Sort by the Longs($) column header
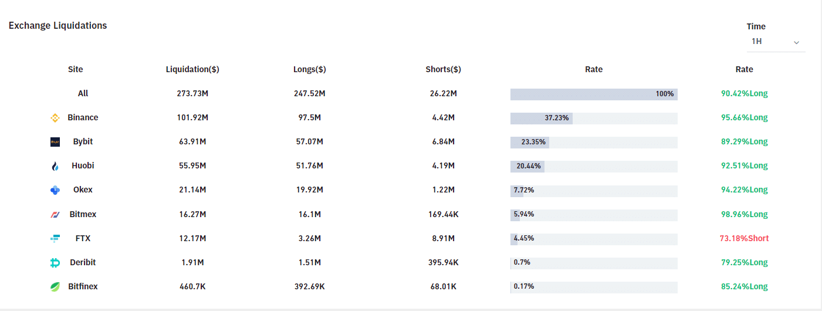822x311 pixels. [309, 69]
